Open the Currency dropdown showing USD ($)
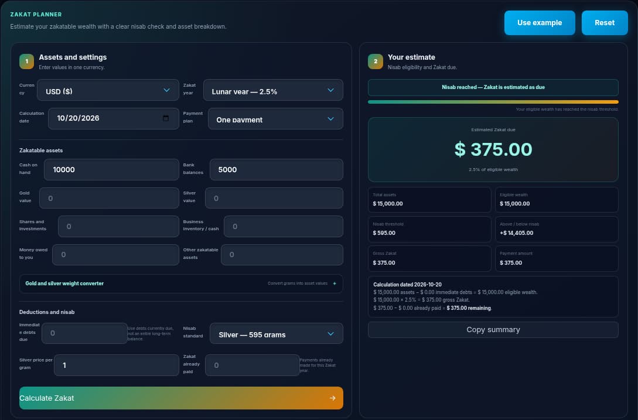 click(x=108, y=90)
